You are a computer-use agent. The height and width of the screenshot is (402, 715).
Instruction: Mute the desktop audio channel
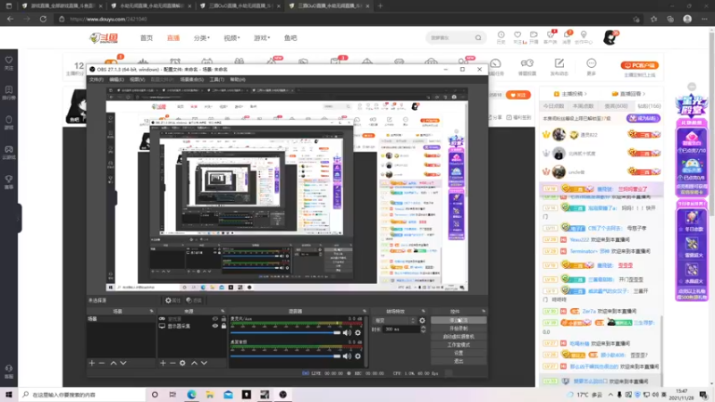pos(347,356)
